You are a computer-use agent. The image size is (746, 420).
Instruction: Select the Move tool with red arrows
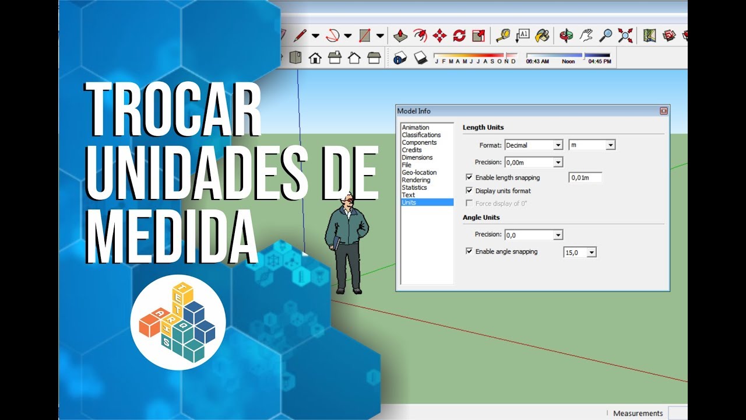(439, 36)
